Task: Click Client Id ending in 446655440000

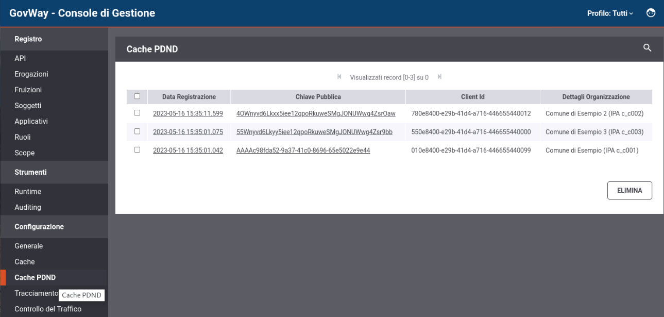Action: tap(471, 132)
